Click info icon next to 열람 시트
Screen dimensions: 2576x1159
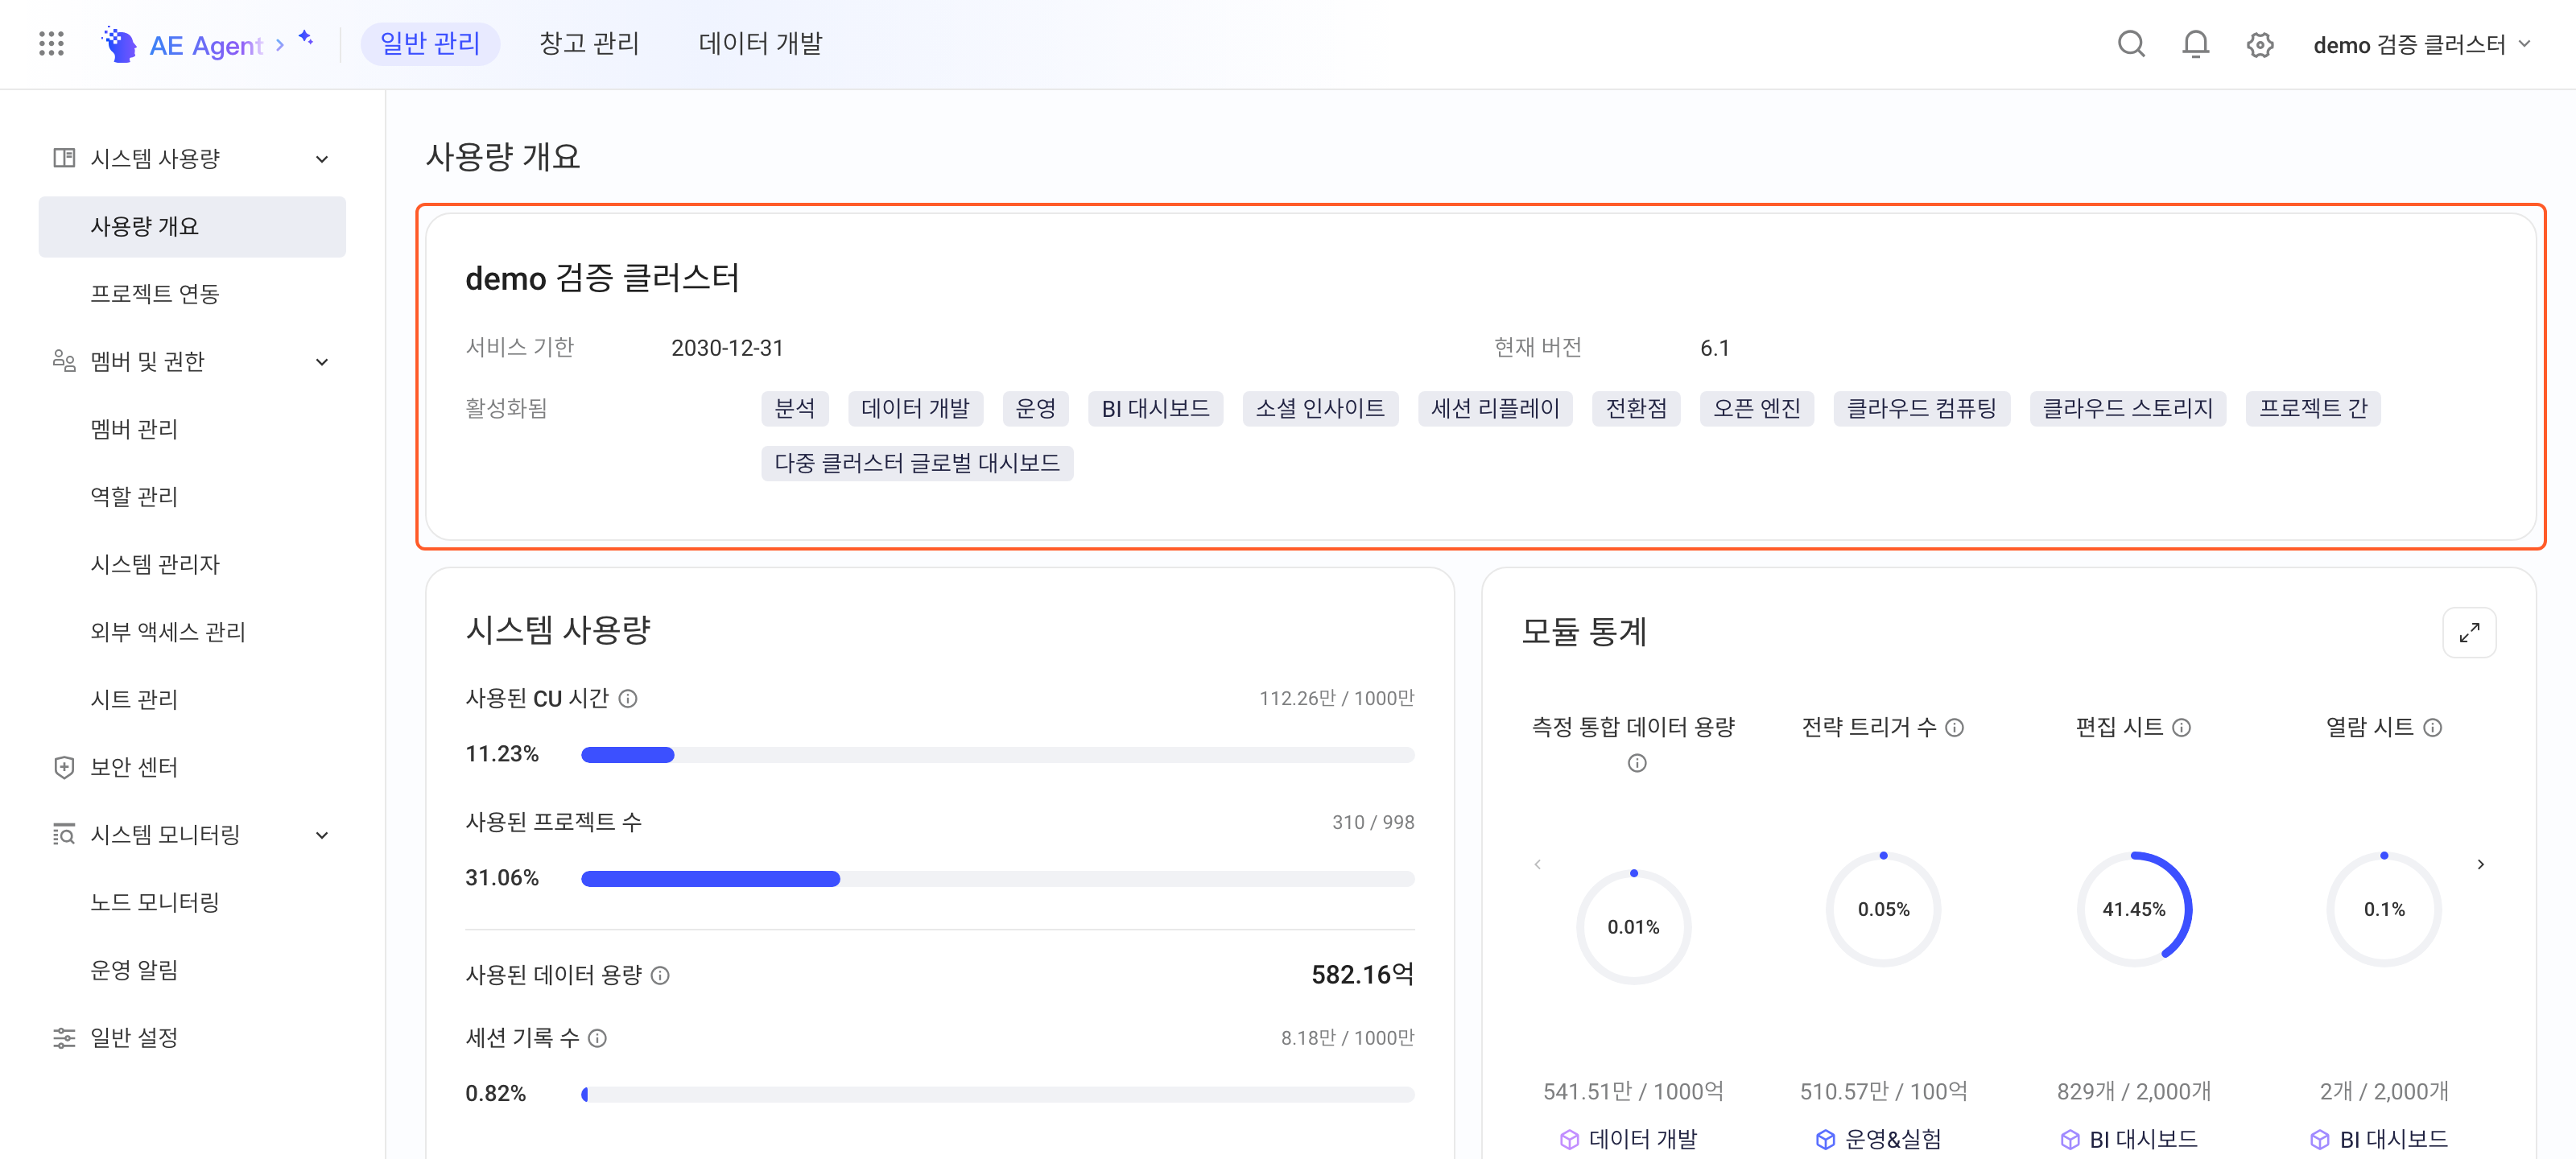(2432, 727)
